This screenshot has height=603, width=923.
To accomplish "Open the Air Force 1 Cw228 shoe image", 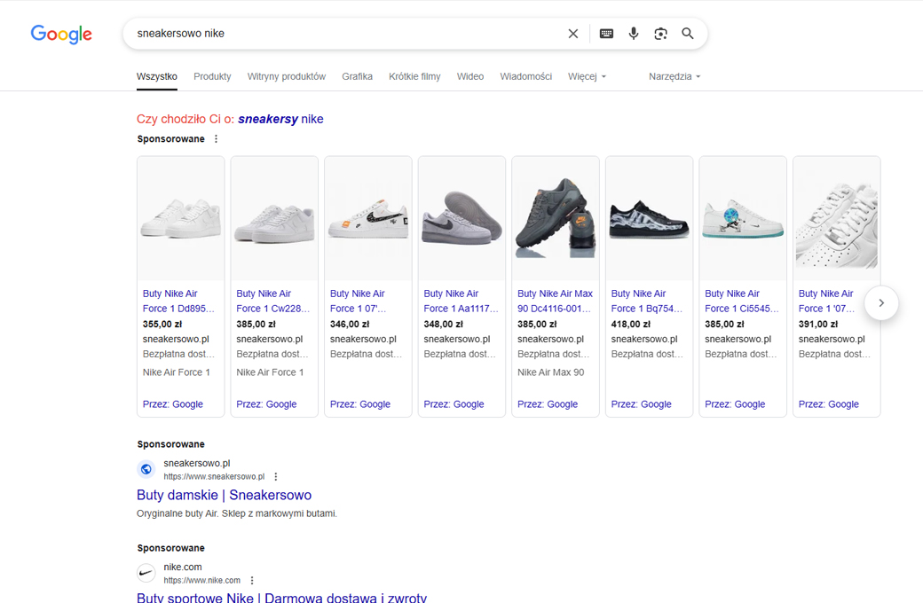I will (x=274, y=218).
